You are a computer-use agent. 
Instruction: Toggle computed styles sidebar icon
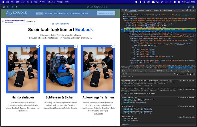pyautogui.click(x=194, y=74)
